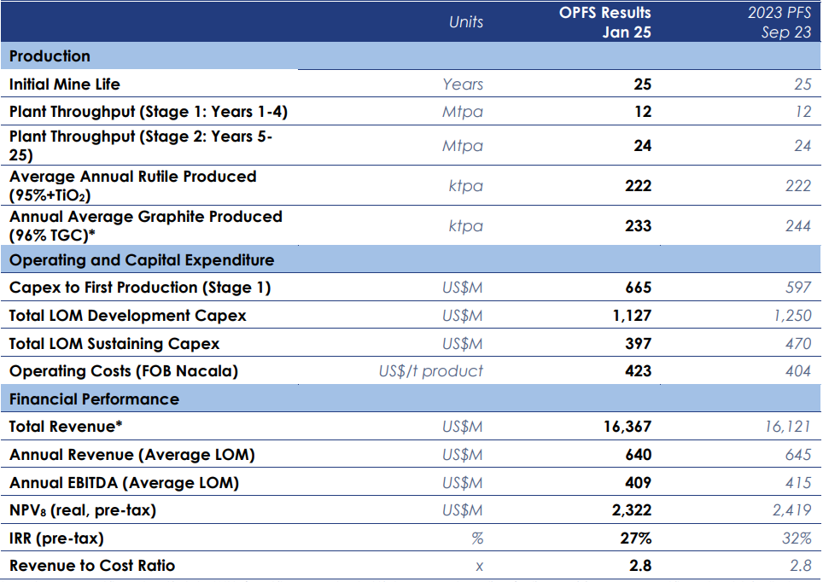Select the Capex to First Production value 665
Screen dimensions: 823x582
pos(639,288)
